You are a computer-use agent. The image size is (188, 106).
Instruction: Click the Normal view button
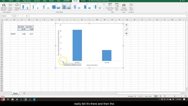click(156, 96)
